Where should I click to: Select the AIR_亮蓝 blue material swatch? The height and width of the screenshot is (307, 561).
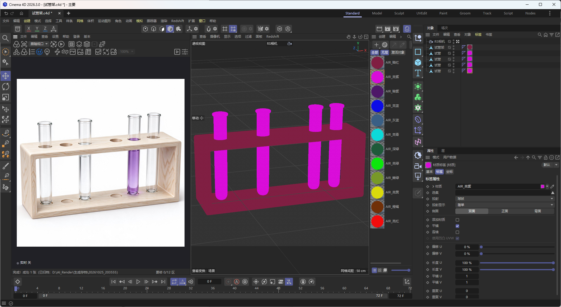pos(377,106)
